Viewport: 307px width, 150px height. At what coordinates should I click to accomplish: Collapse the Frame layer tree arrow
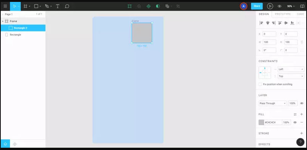3,21
